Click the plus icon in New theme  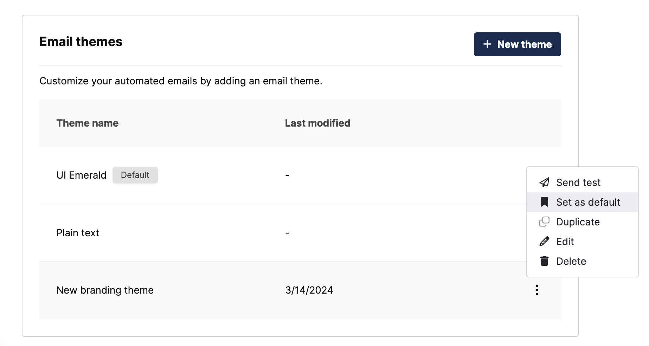click(x=487, y=44)
